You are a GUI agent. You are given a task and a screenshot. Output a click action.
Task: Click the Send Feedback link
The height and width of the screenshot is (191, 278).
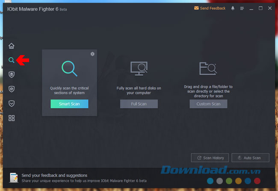[213, 8]
